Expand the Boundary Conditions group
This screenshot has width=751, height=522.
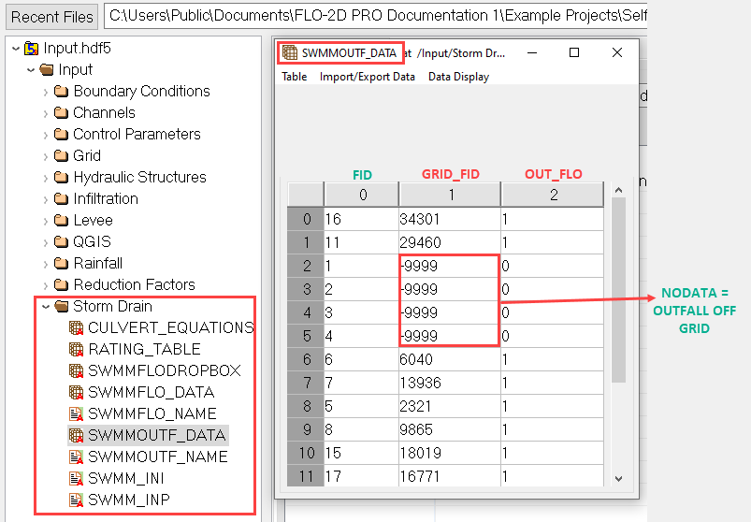pyautogui.click(x=45, y=91)
